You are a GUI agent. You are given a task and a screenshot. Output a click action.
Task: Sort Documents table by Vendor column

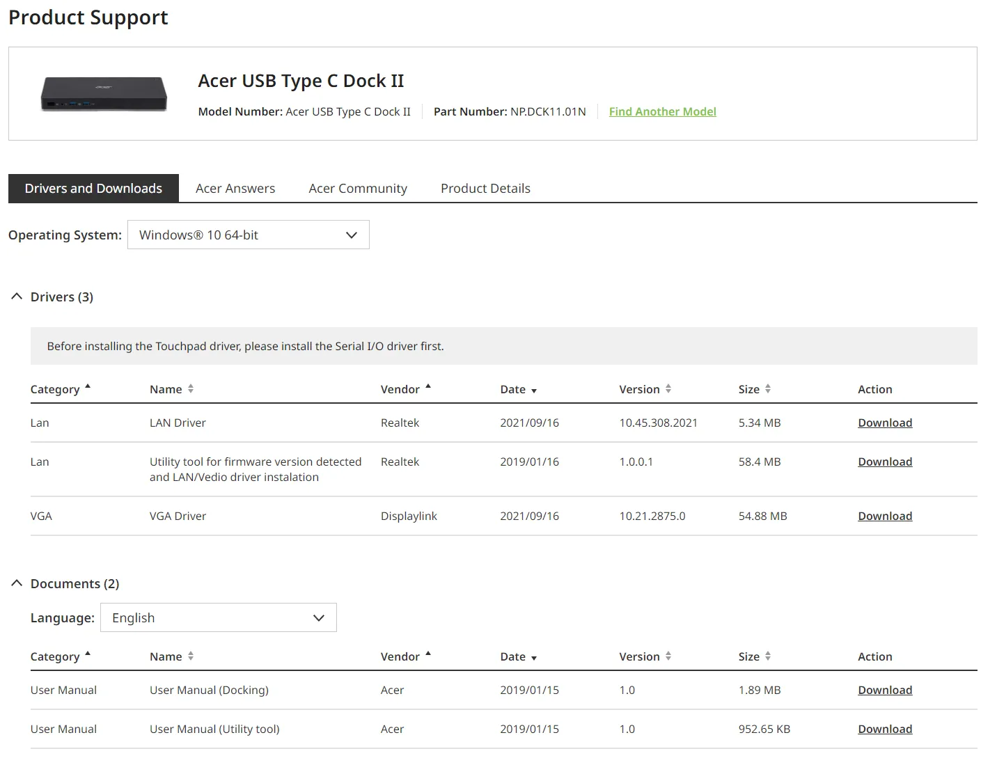(x=406, y=656)
